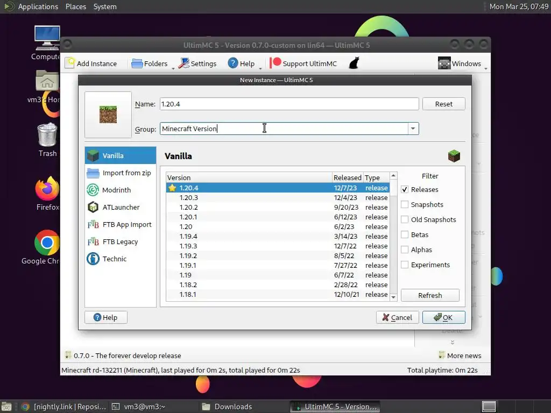551x413 pixels.
Task: Click the Cancel button
Action: (398, 317)
